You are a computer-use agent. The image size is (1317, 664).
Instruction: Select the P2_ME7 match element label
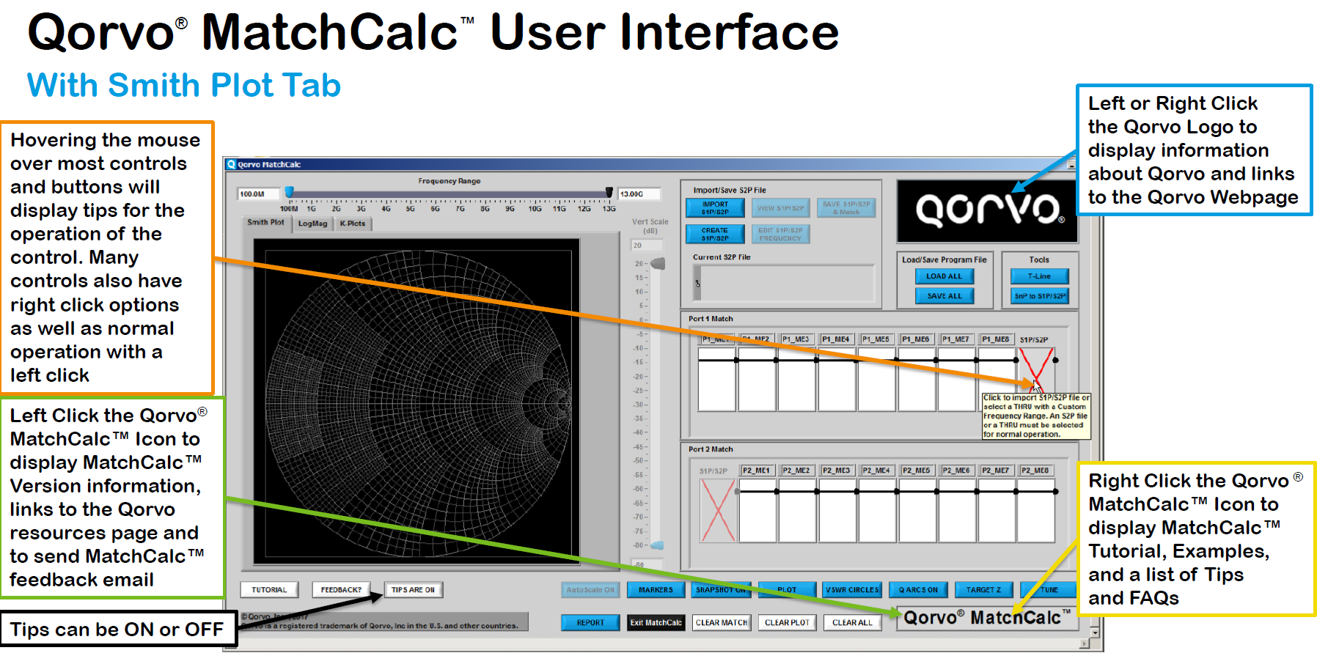tap(996, 471)
